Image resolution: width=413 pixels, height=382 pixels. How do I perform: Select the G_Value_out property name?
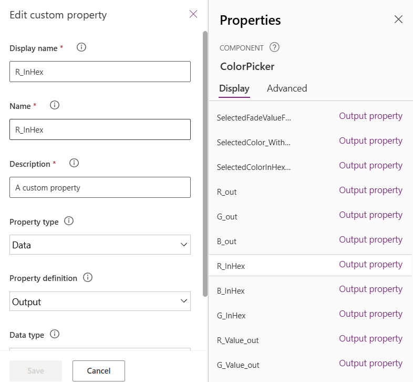tap(238, 365)
